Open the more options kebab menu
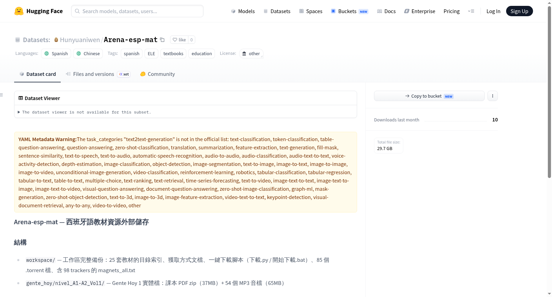The height and width of the screenshot is (297, 552). [x=493, y=96]
